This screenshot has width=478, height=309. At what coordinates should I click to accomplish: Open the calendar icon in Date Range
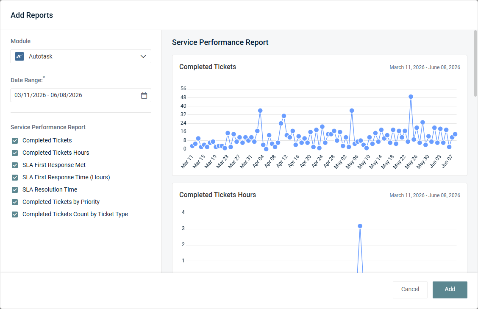(x=144, y=95)
